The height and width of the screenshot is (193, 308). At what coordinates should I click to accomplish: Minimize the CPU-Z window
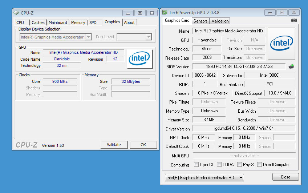(x=128, y=13)
